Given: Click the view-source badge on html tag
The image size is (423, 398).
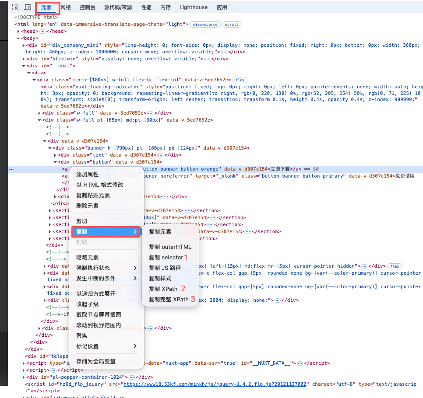Looking at the screenshot, I should [205, 24].
